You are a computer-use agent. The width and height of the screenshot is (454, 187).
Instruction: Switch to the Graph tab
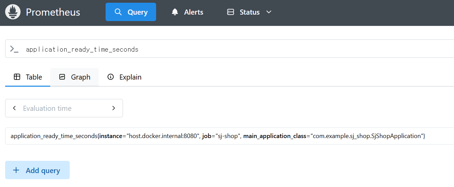click(74, 77)
